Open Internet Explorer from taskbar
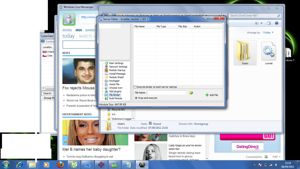300x169 pixels. (19, 165)
